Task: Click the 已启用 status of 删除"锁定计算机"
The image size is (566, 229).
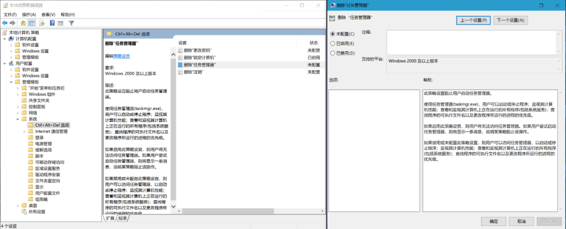Action: 314,58
